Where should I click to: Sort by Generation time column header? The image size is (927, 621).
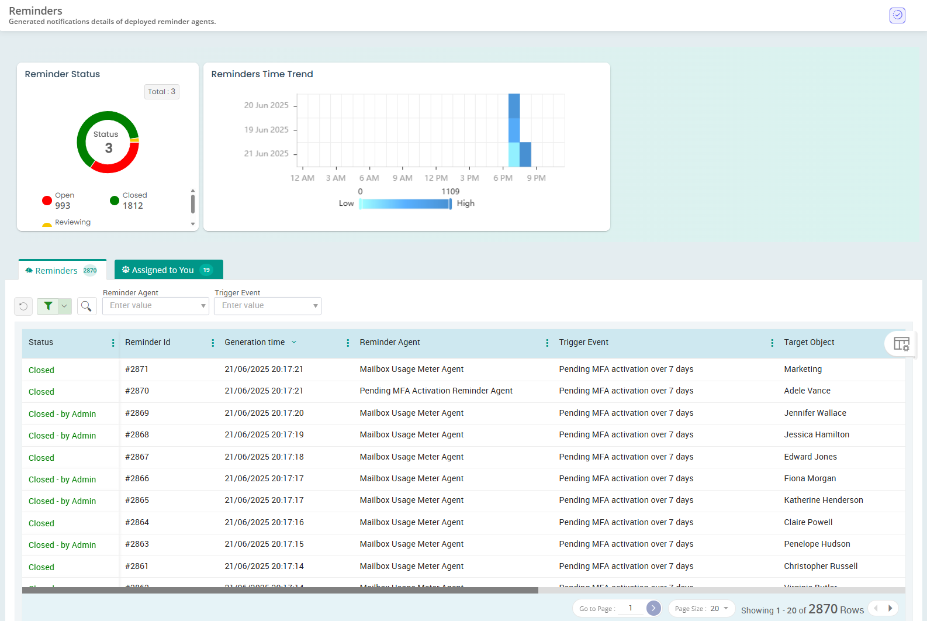255,343
